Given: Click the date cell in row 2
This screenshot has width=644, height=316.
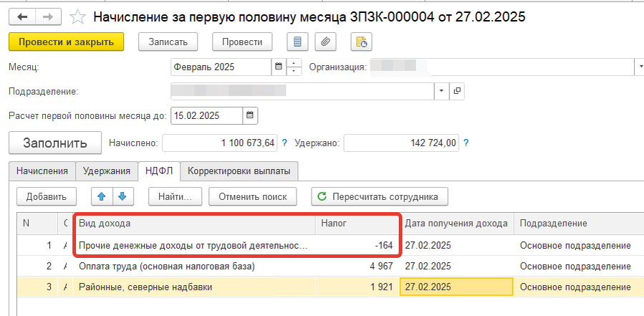Looking at the screenshot, I should click(456, 267).
